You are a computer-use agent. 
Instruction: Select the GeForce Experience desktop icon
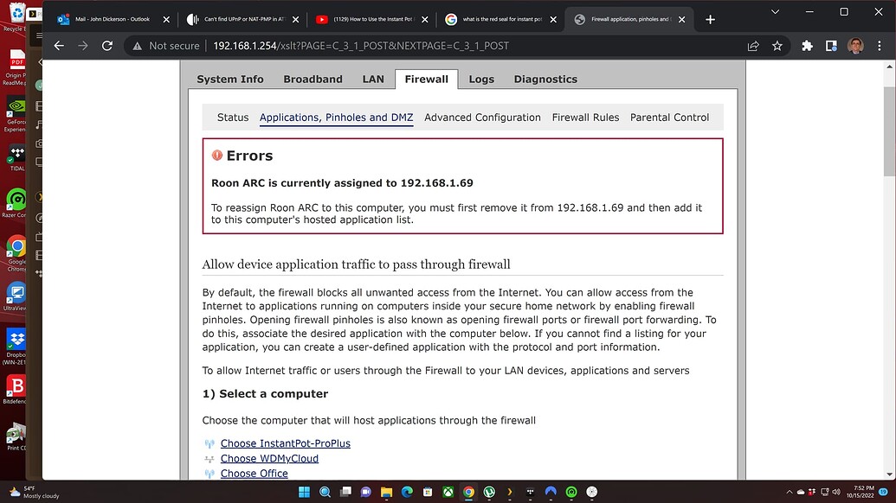(x=16, y=114)
